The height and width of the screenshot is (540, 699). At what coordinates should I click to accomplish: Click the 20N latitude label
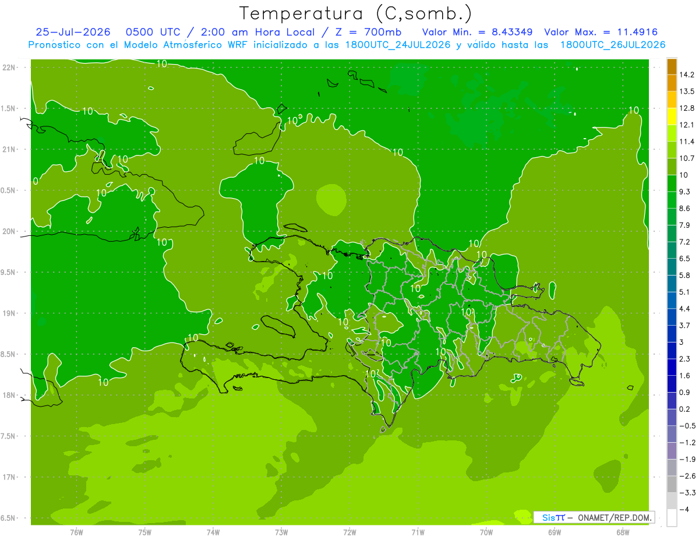tap(9, 231)
